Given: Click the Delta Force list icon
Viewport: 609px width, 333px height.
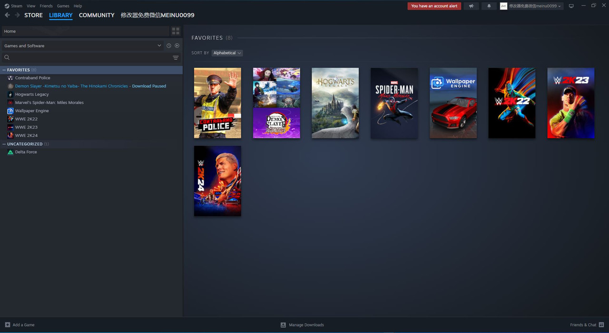Looking at the screenshot, I should tap(10, 152).
